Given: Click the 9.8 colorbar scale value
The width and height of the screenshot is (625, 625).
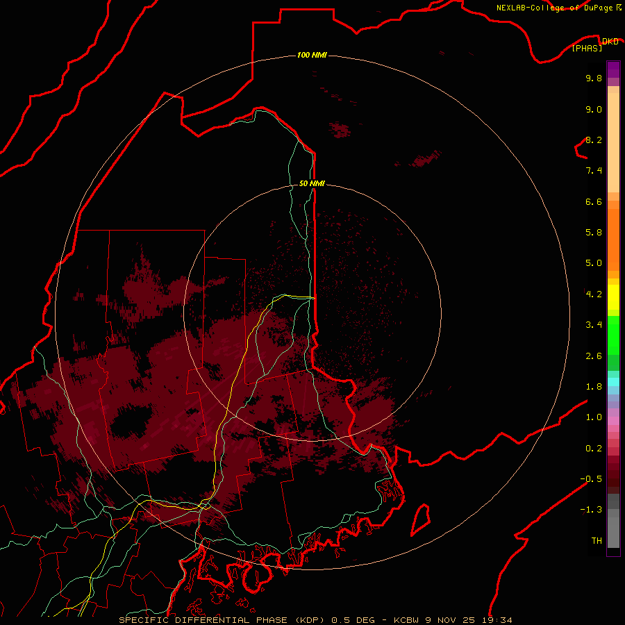Looking at the screenshot, I should coord(594,78).
